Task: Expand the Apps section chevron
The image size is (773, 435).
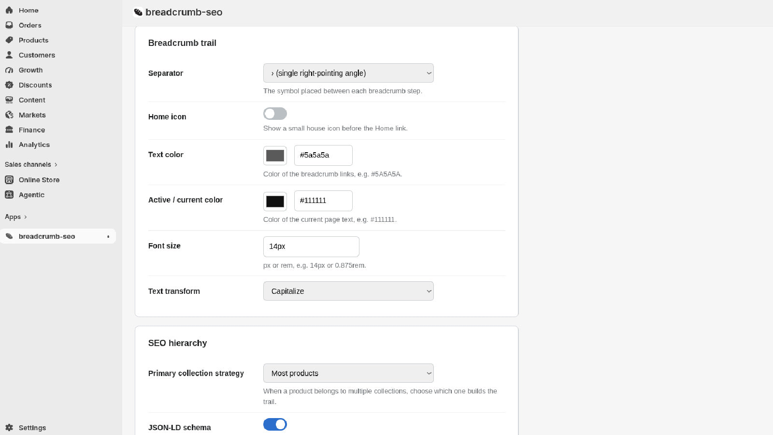Action: coord(26,217)
